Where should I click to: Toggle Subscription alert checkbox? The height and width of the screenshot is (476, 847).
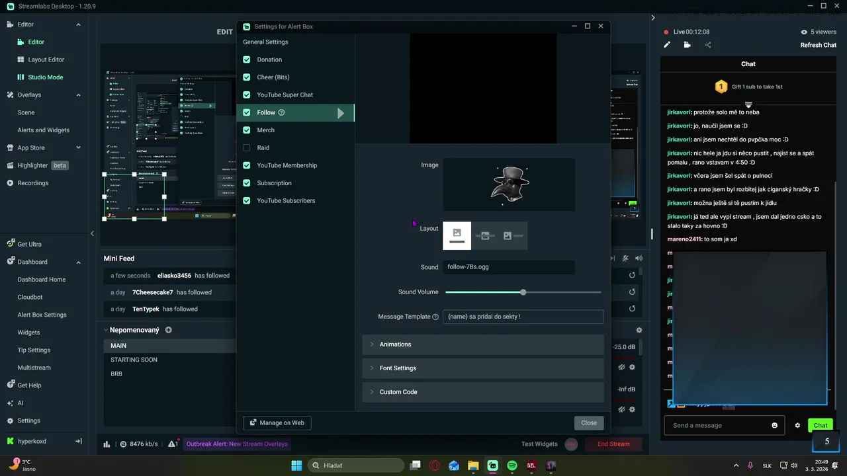(247, 183)
